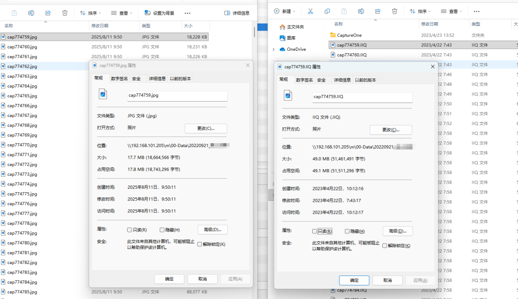This screenshot has height=299, width=518.
Task: Click the left file list vertical scrollbar
Action: click(x=254, y=31)
